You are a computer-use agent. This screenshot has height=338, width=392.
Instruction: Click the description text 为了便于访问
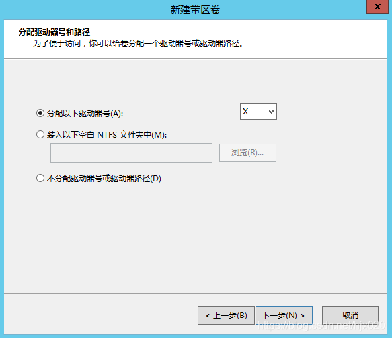tap(57, 44)
